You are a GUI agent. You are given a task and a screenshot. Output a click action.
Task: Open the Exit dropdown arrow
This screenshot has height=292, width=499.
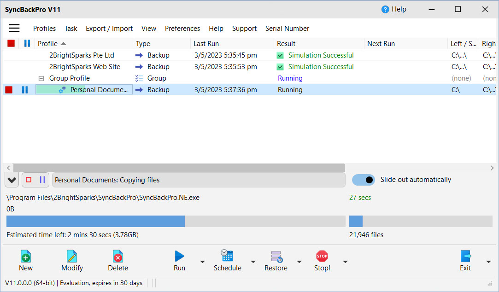pyautogui.click(x=488, y=262)
